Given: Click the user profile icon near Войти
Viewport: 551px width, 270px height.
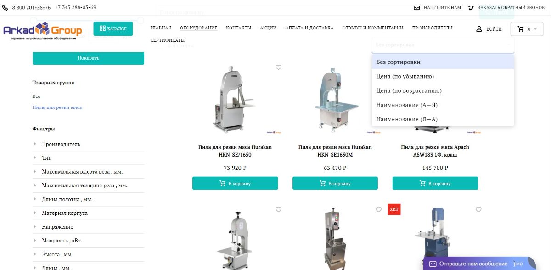Looking at the screenshot, I should 479,29.
